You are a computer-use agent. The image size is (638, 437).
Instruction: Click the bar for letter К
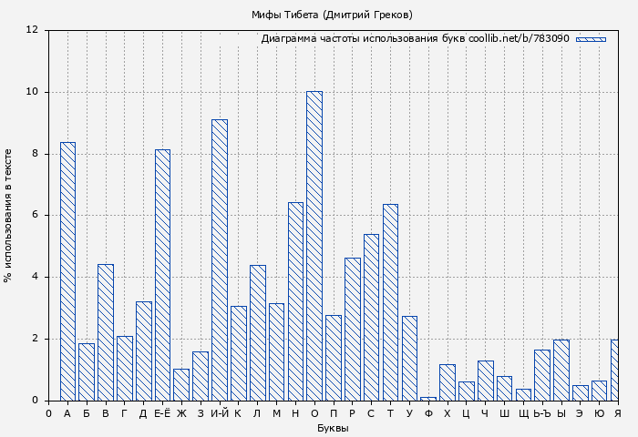coord(238,353)
